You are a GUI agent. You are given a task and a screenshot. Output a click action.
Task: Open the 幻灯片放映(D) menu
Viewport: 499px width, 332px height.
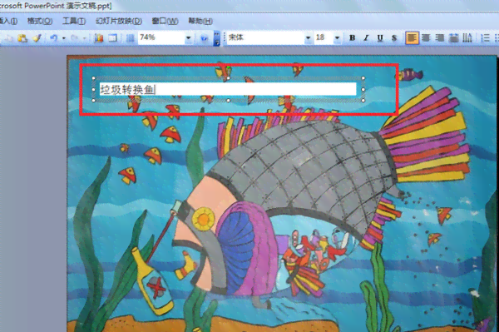(119, 21)
